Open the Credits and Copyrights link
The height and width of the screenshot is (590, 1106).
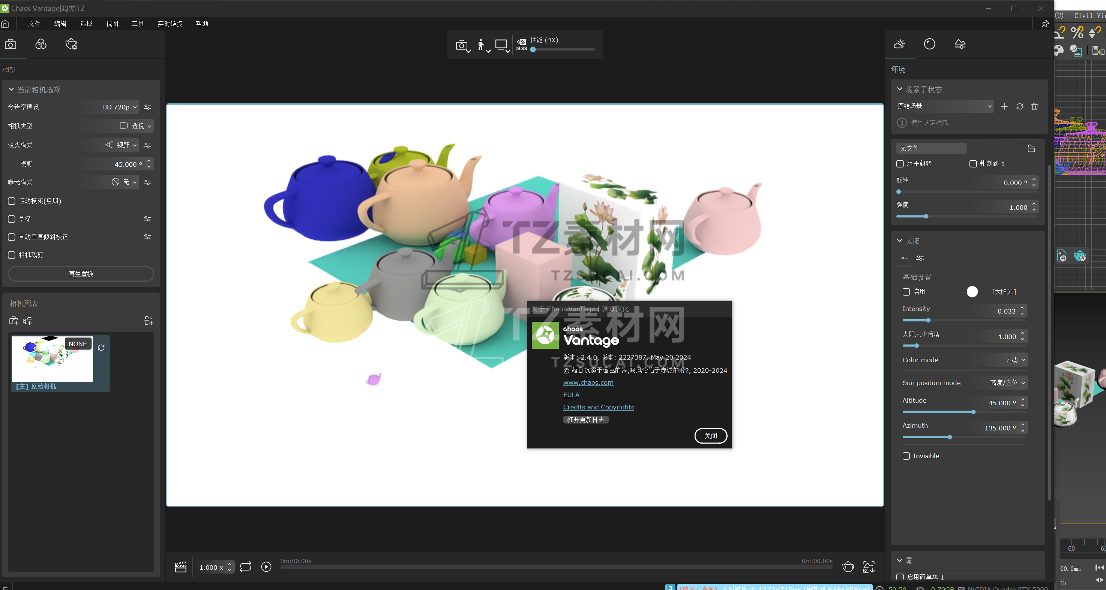pyautogui.click(x=599, y=407)
